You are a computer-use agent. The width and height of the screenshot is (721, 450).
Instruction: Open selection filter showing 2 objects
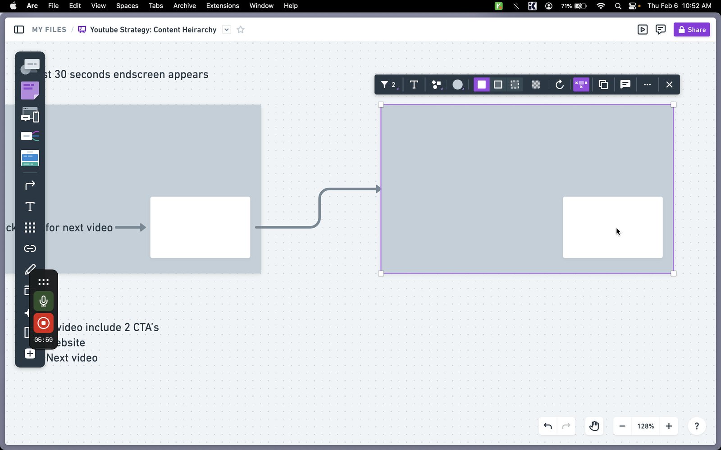tap(389, 85)
